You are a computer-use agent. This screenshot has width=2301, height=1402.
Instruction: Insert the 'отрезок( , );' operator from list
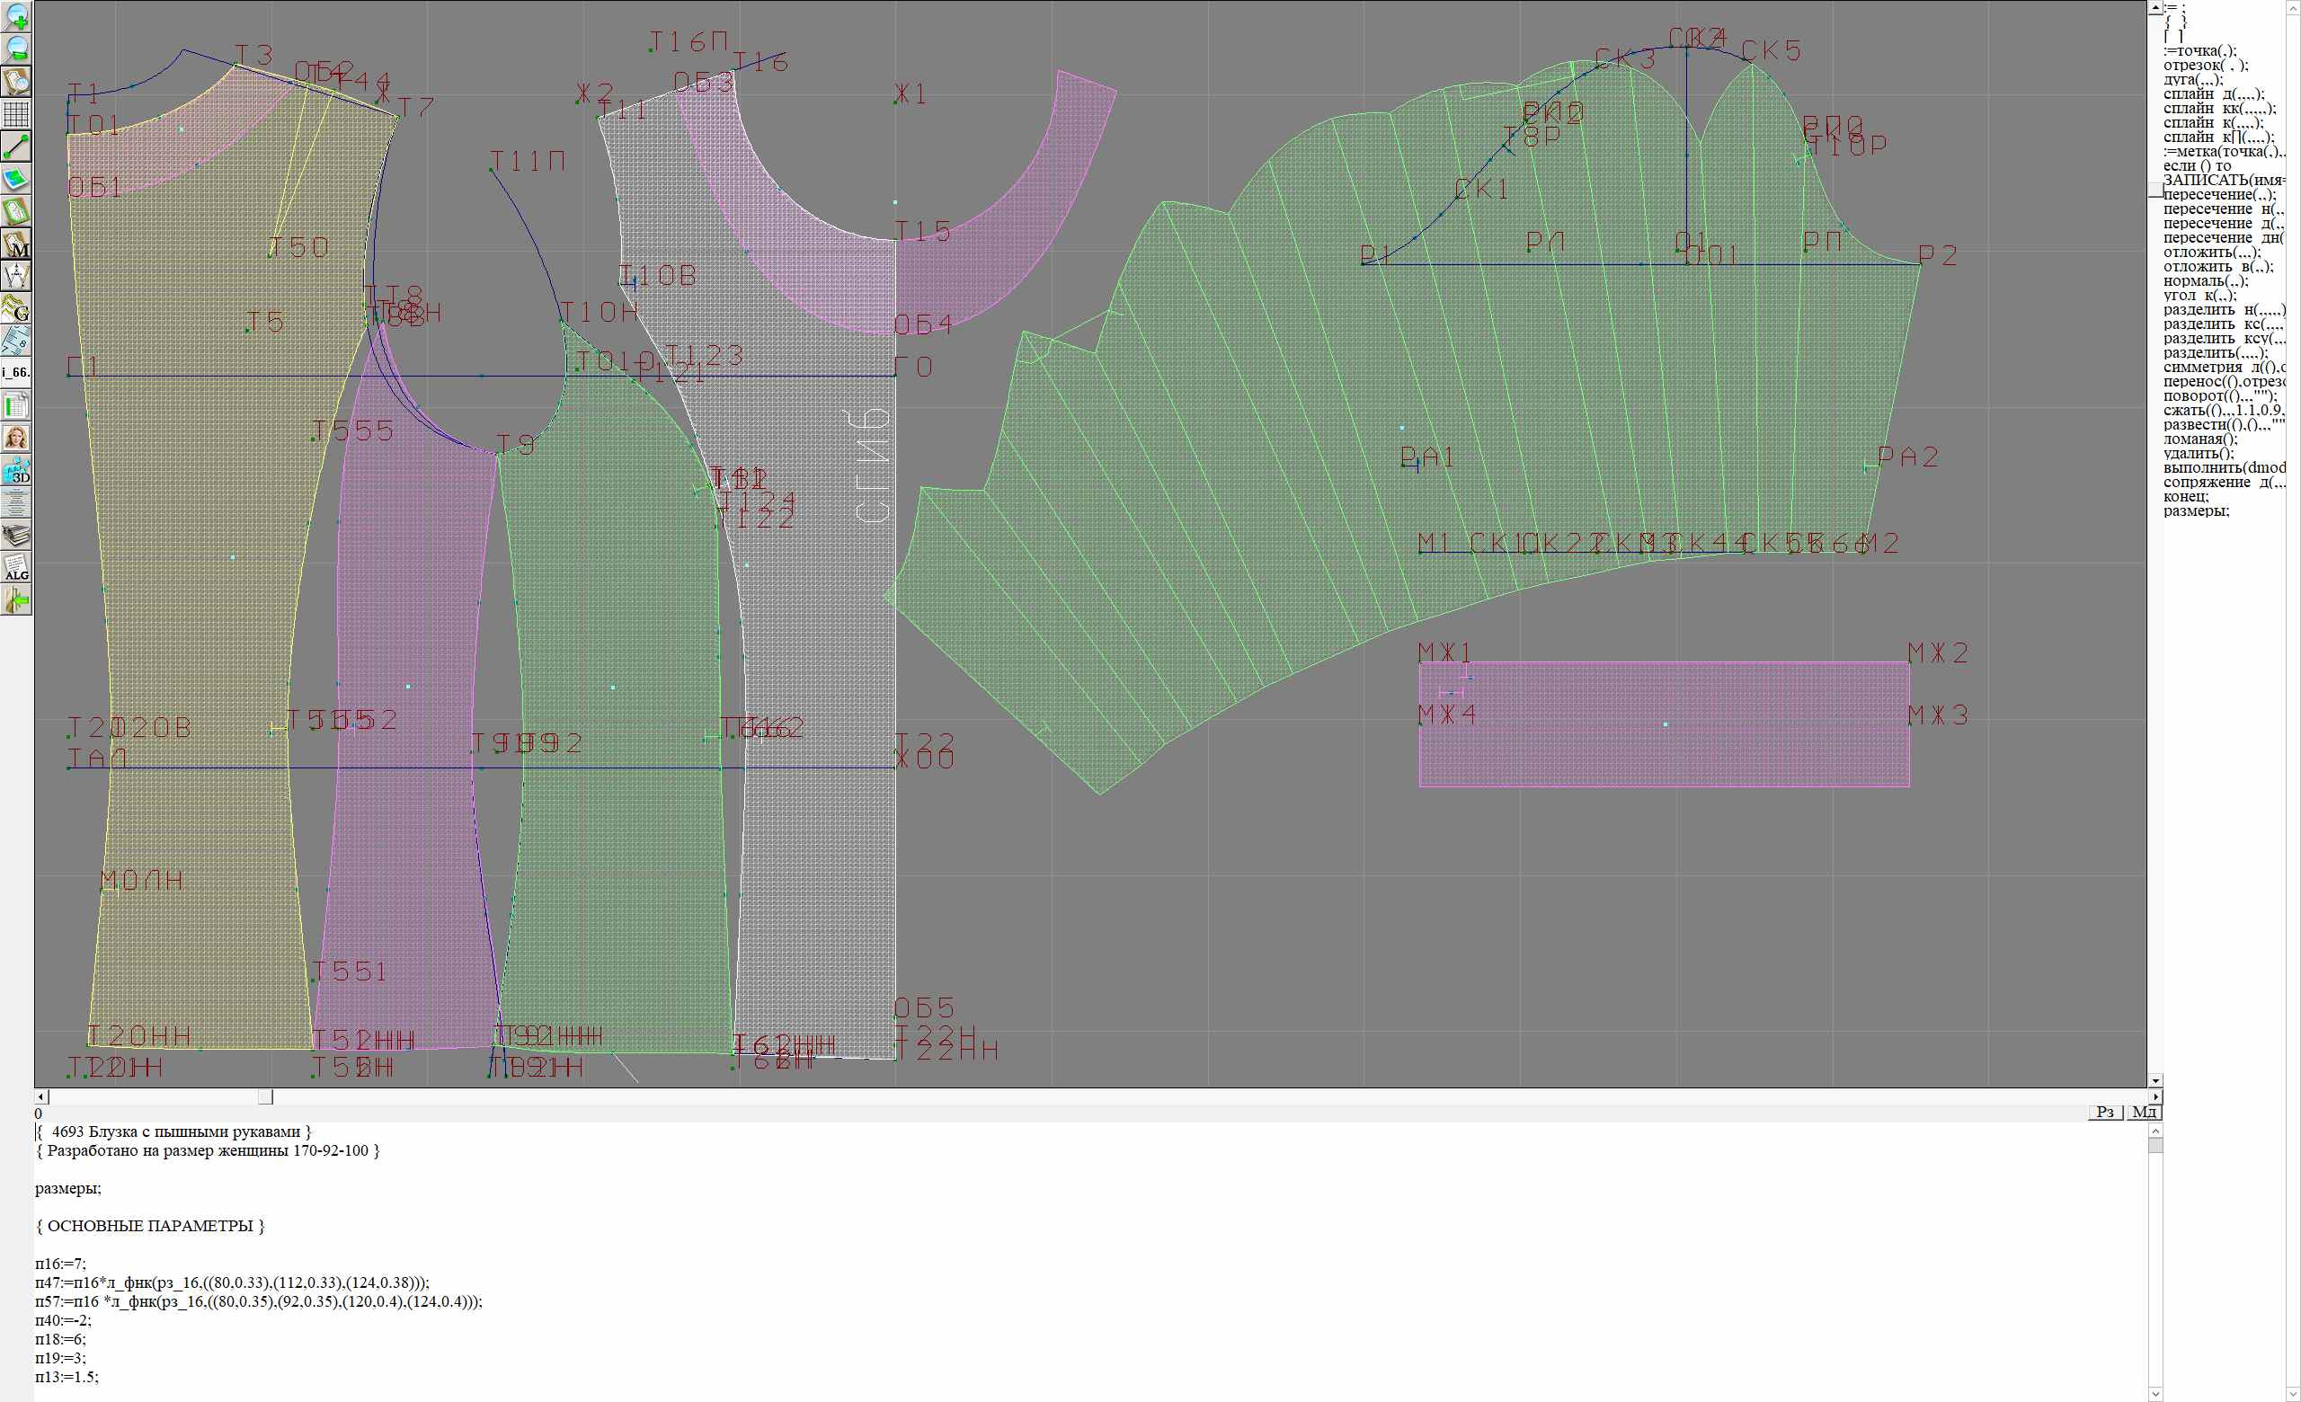coord(2205,66)
